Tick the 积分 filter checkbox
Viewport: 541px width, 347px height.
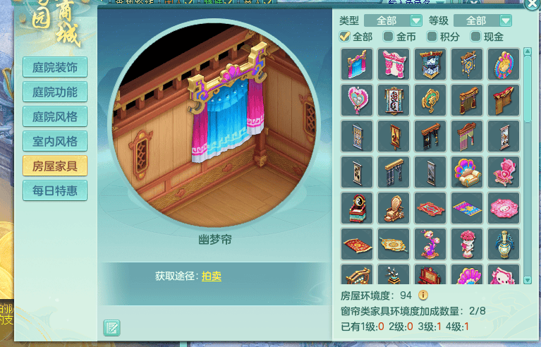(432, 37)
